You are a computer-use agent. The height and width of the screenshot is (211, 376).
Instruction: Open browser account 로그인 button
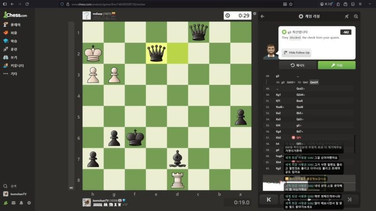point(326,4)
